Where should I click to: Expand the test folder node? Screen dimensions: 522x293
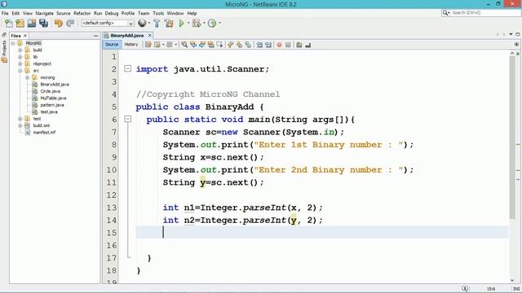(20, 119)
